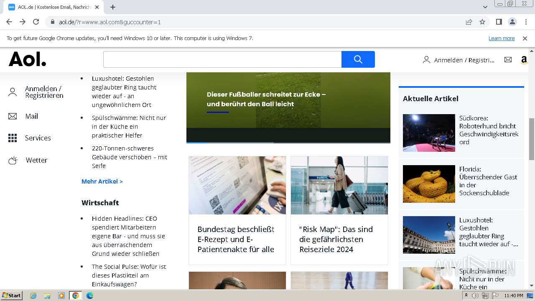Image resolution: width=535 pixels, height=301 pixels.
Task: Click the scrollbar down arrow
Action: 532,286
